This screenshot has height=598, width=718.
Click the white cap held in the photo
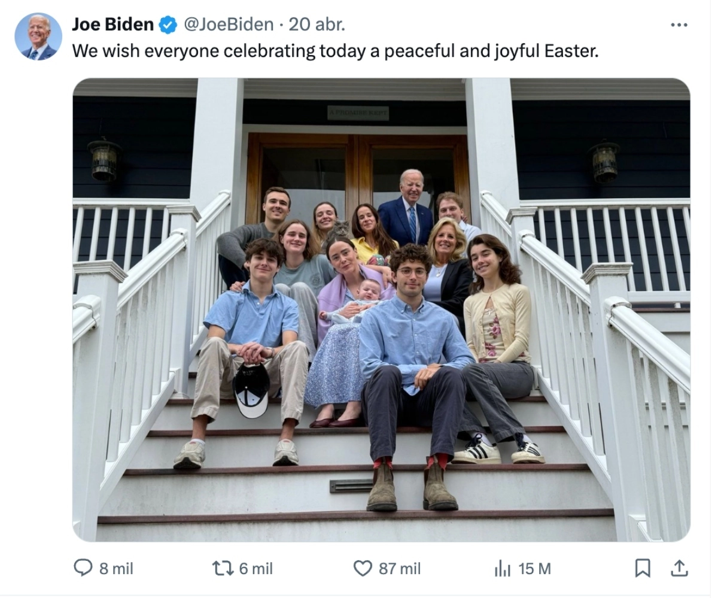point(251,390)
